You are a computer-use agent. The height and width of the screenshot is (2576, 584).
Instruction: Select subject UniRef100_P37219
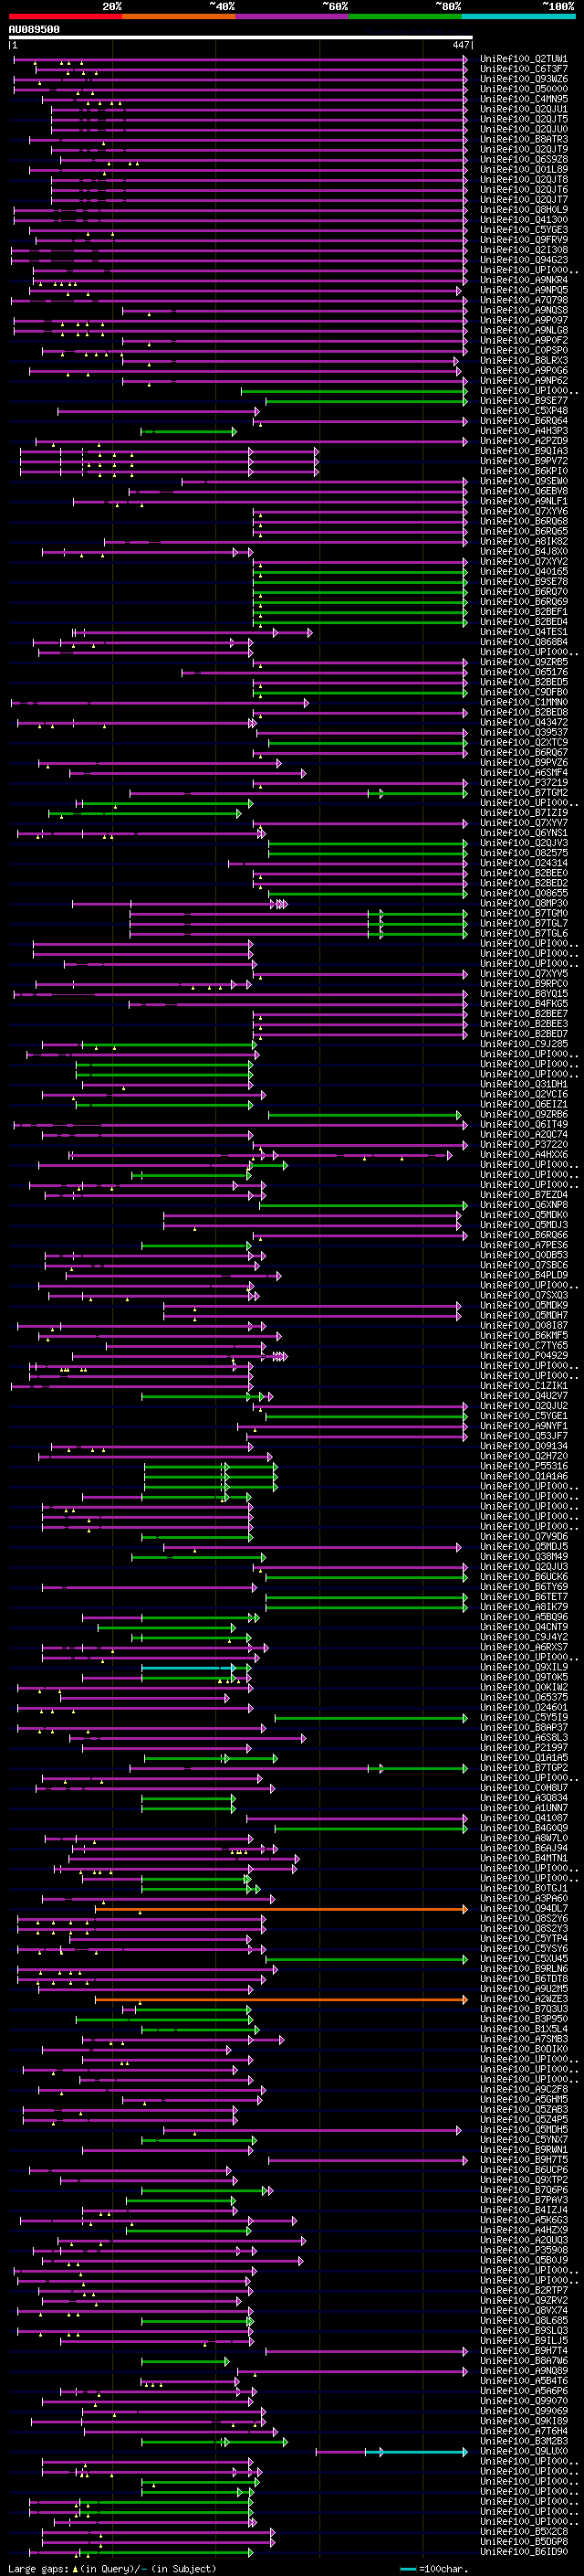click(524, 783)
